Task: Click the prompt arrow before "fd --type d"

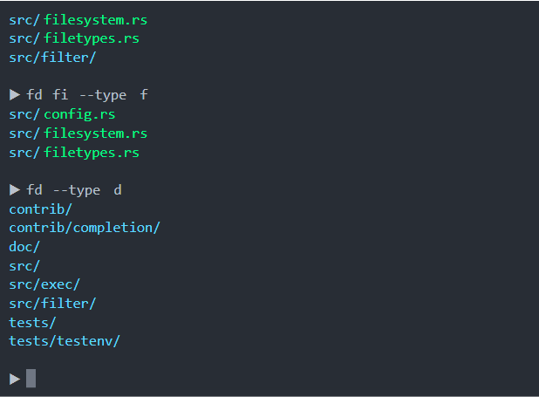Action: click(15, 190)
